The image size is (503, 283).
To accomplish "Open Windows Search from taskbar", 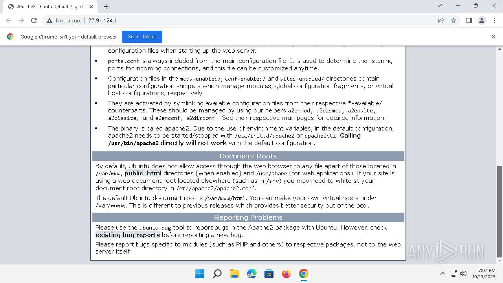I will (x=217, y=274).
